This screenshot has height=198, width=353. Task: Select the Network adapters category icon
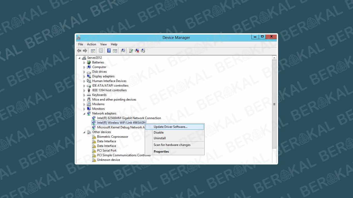point(89,113)
